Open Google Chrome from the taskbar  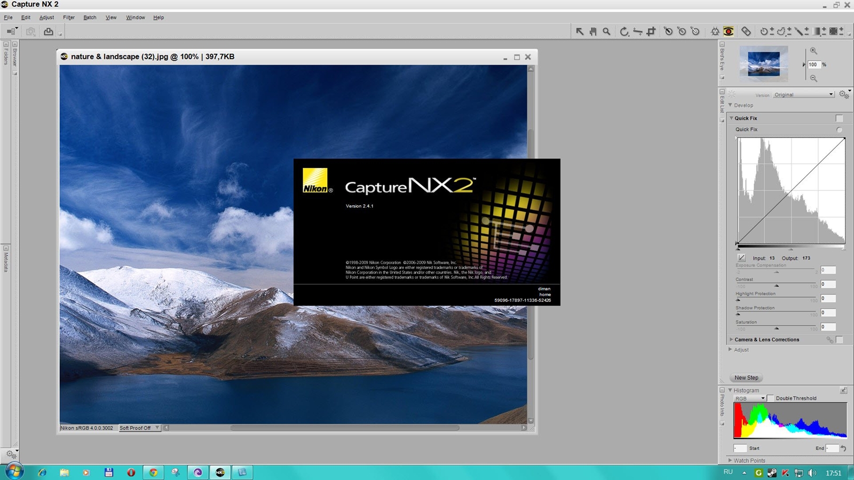153,473
